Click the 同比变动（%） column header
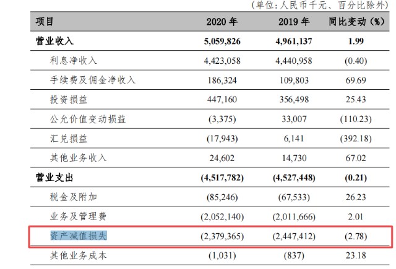 click(x=356, y=22)
